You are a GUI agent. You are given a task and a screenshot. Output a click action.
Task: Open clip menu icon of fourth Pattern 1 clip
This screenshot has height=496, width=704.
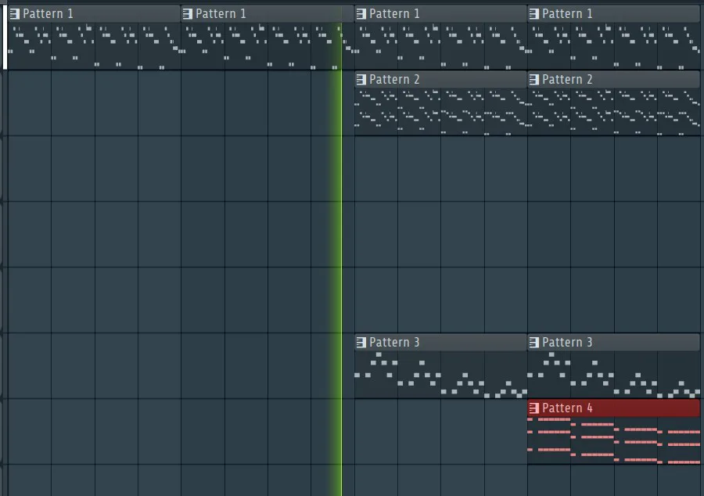[533, 14]
